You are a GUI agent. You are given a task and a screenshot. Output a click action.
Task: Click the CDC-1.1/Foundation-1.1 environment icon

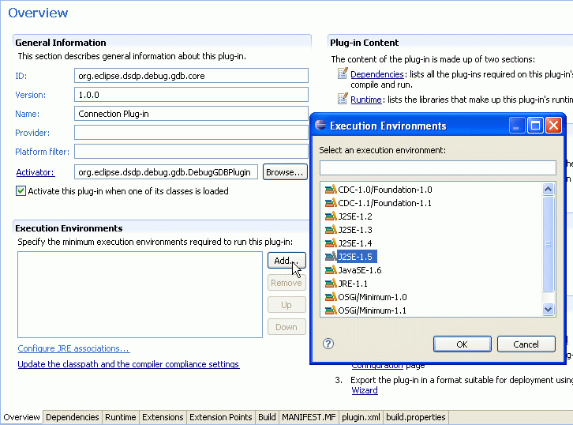[331, 203]
